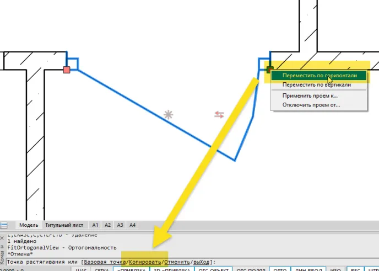The width and height of the screenshot is (379, 271).
Task: Pin the command line panel
Action: [2, 247]
